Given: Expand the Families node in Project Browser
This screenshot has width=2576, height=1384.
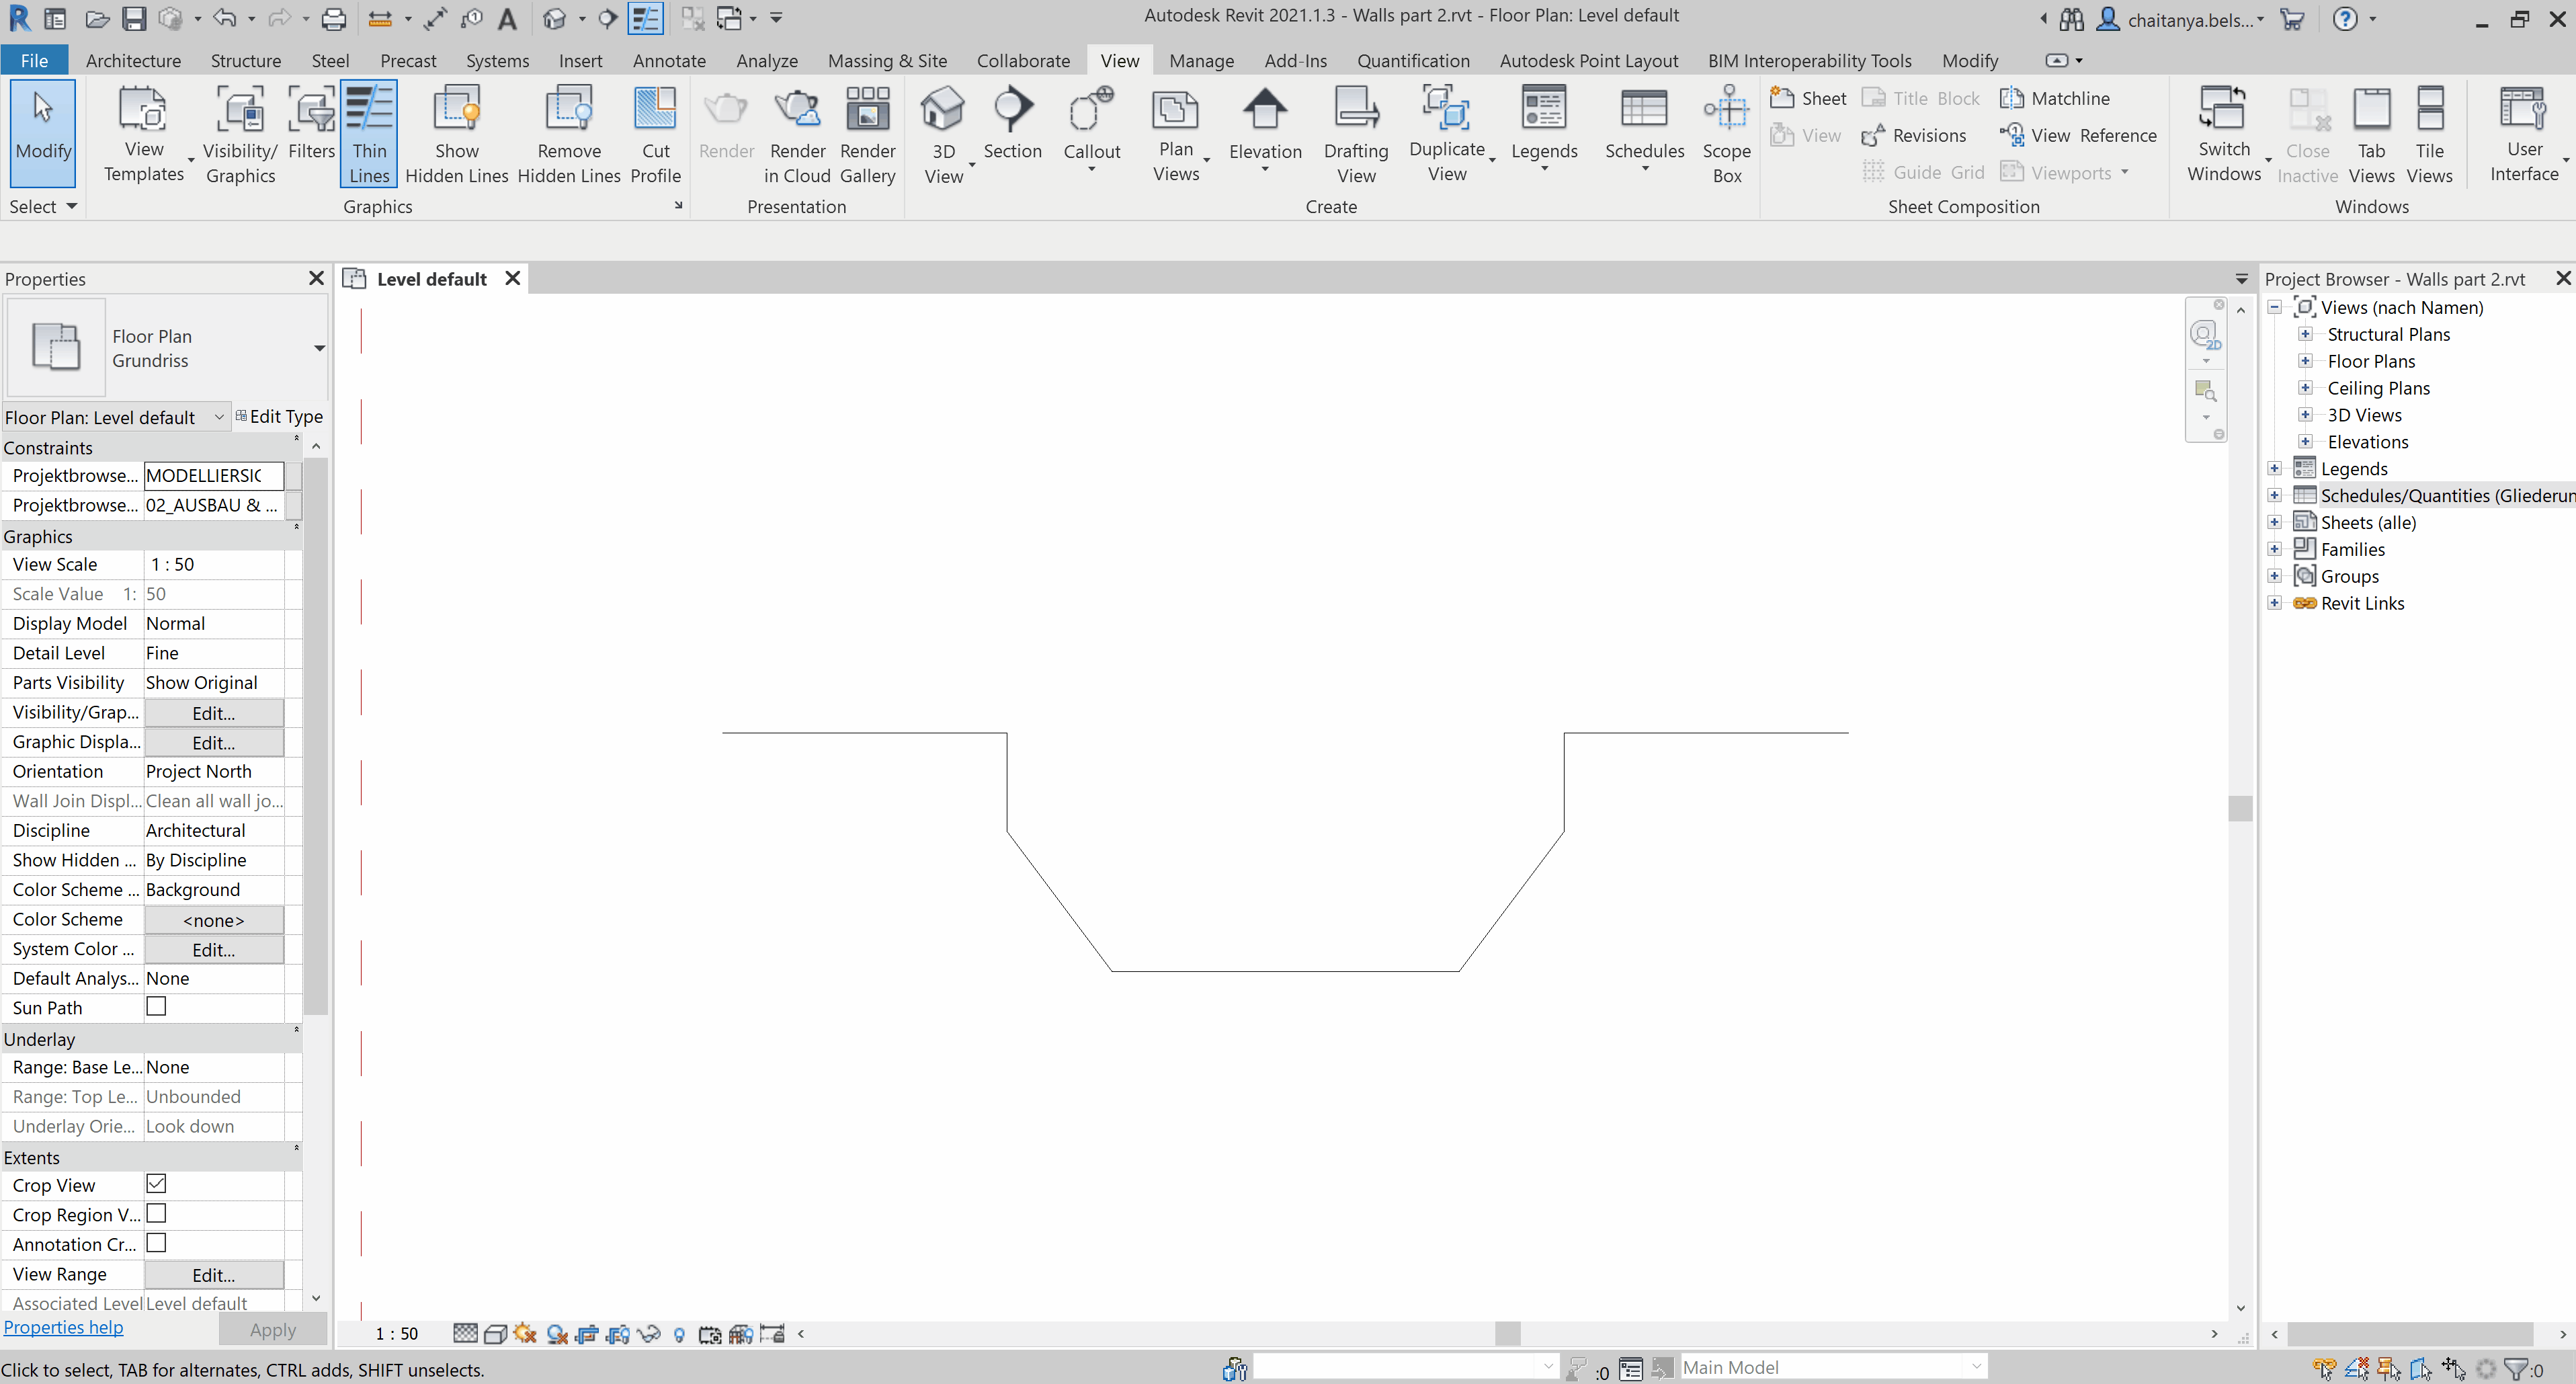Looking at the screenshot, I should [2274, 549].
